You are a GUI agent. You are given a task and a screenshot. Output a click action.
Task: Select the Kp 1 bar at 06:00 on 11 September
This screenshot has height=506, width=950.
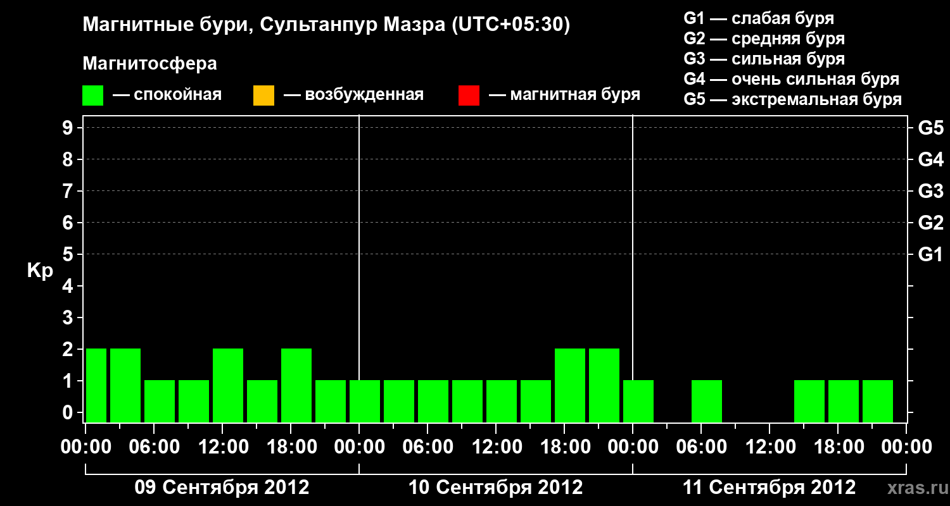coord(707,401)
